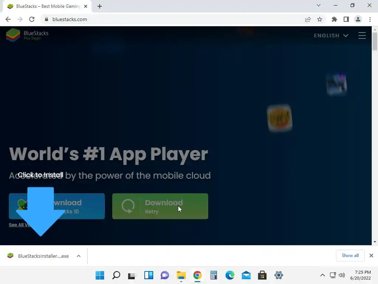Open the Chat taskbar icon
The image size is (378, 284).
point(165,275)
